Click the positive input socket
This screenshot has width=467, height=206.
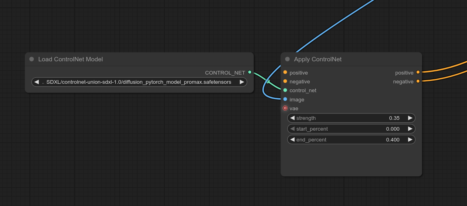point(285,72)
